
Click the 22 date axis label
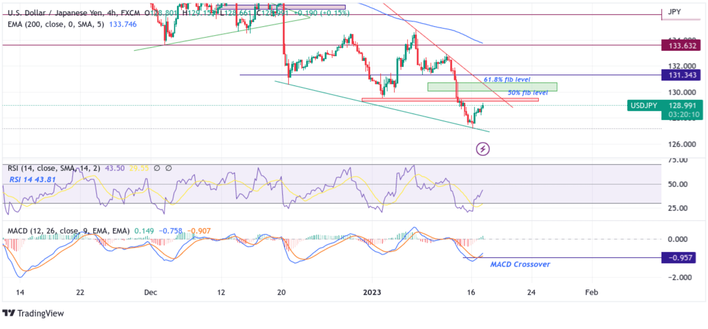click(80, 292)
